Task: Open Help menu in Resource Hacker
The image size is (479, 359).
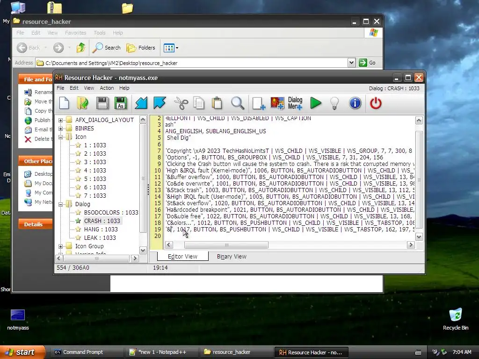Action: [x=124, y=88]
